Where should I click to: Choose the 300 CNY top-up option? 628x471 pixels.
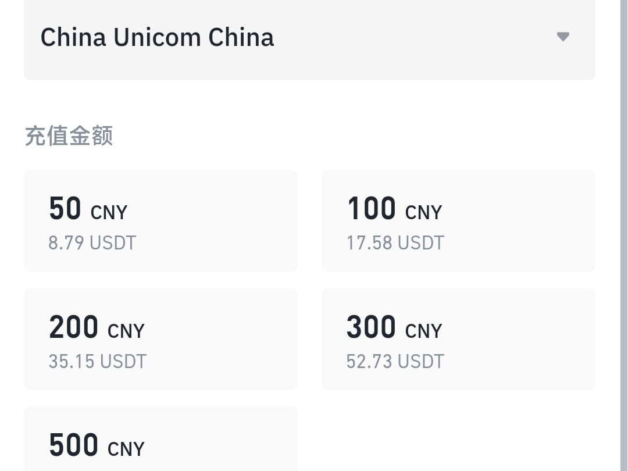coord(458,339)
